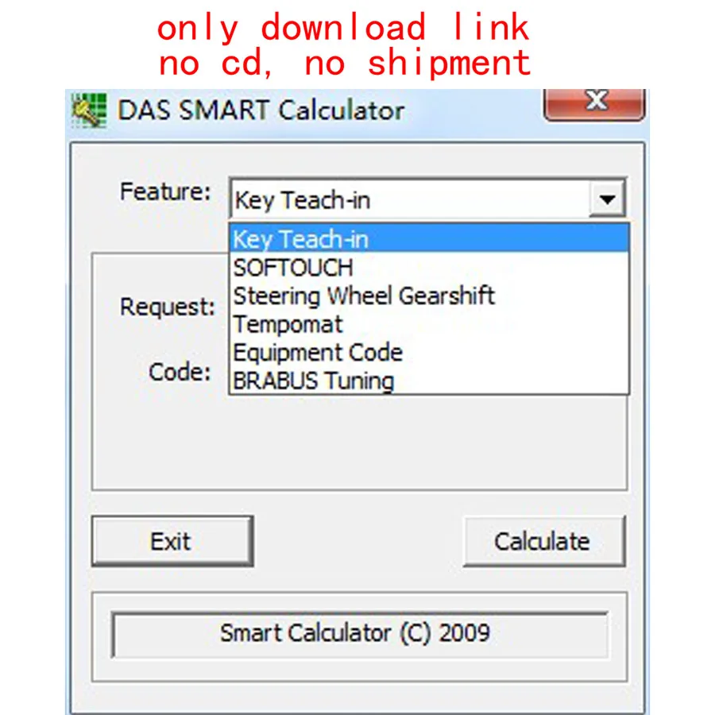Select Key Teach-in from the feature list

(429, 238)
